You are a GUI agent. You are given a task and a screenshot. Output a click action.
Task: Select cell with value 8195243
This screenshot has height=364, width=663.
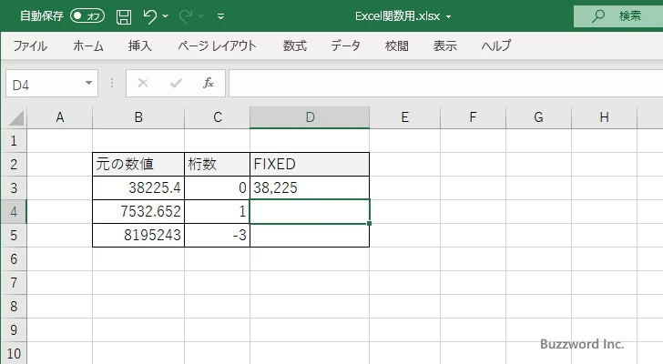(138, 235)
